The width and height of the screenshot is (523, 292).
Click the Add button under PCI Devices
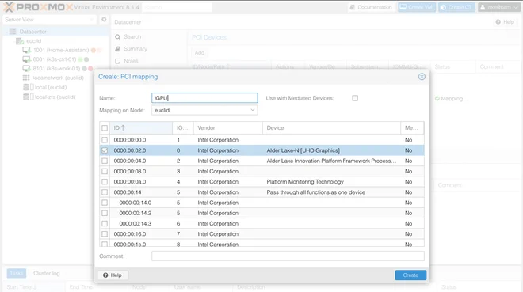200,52
